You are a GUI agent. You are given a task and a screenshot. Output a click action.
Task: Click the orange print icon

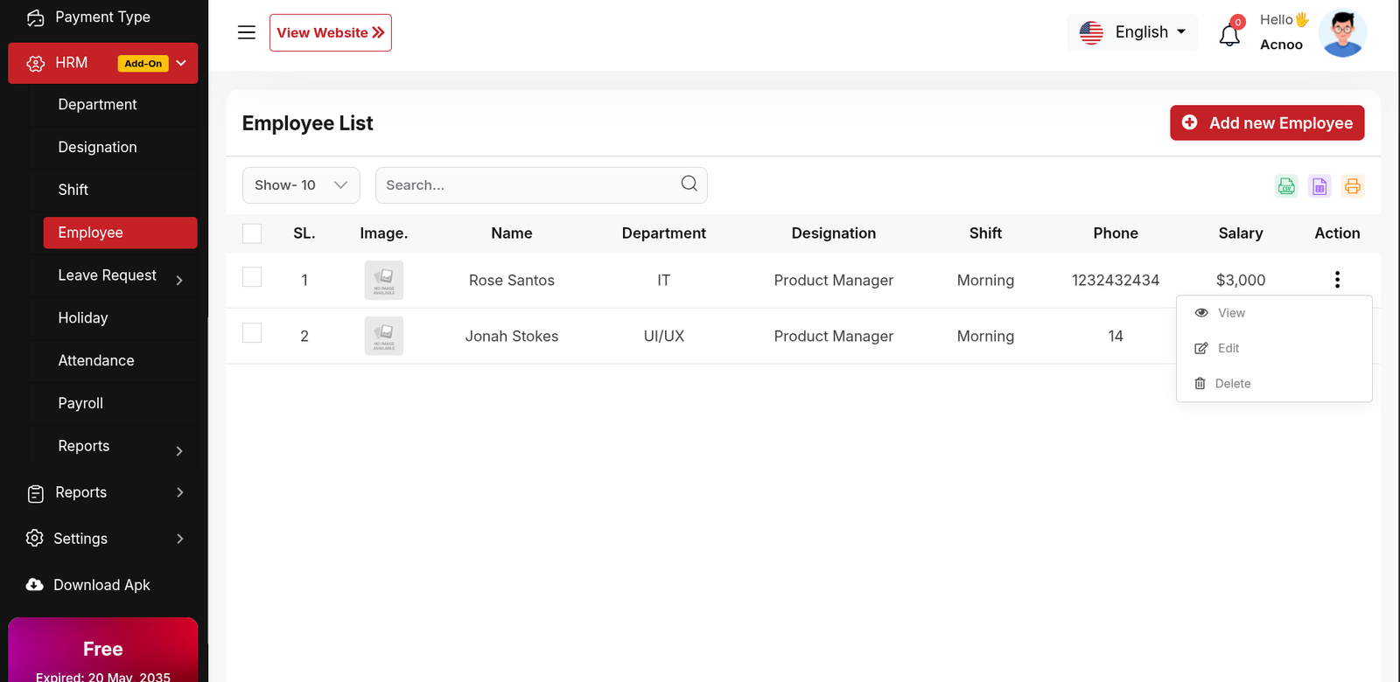pyautogui.click(x=1353, y=186)
